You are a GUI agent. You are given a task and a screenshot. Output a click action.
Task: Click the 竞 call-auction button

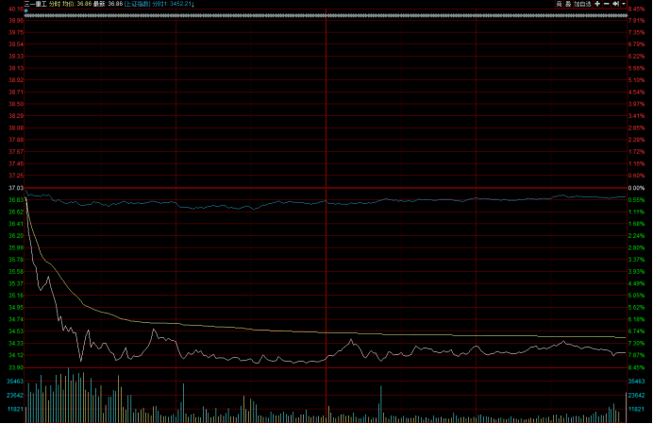(560, 4)
